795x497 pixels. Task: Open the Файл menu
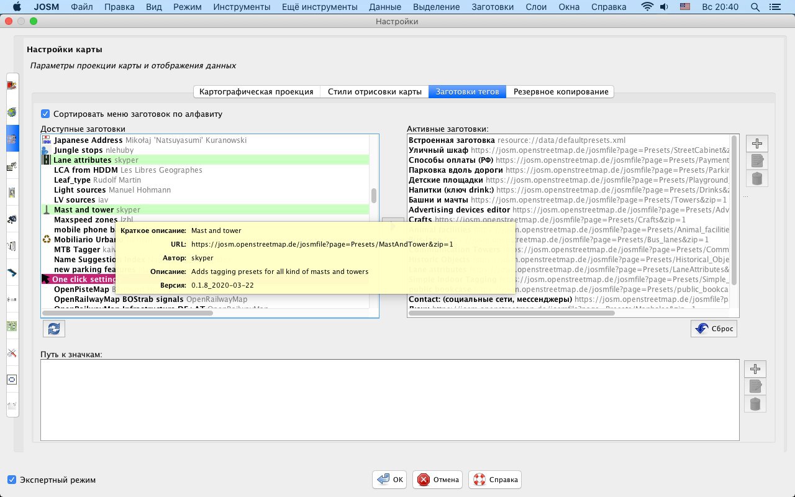click(x=83, y=7)
